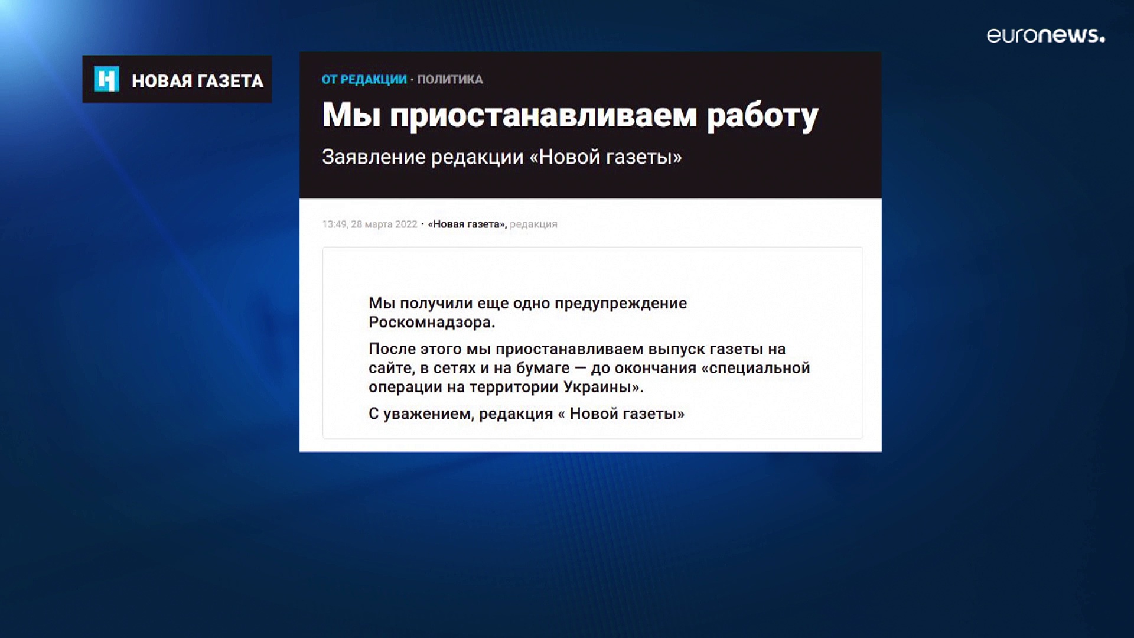Viewport: 1134px width, 638px height.
Task: Open the 'ПОЛИТИКА' section link
Action: click(450, 79)
